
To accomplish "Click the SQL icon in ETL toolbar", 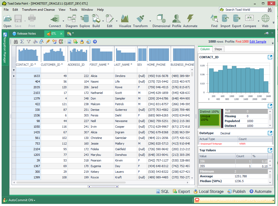I will pos(69,42).
